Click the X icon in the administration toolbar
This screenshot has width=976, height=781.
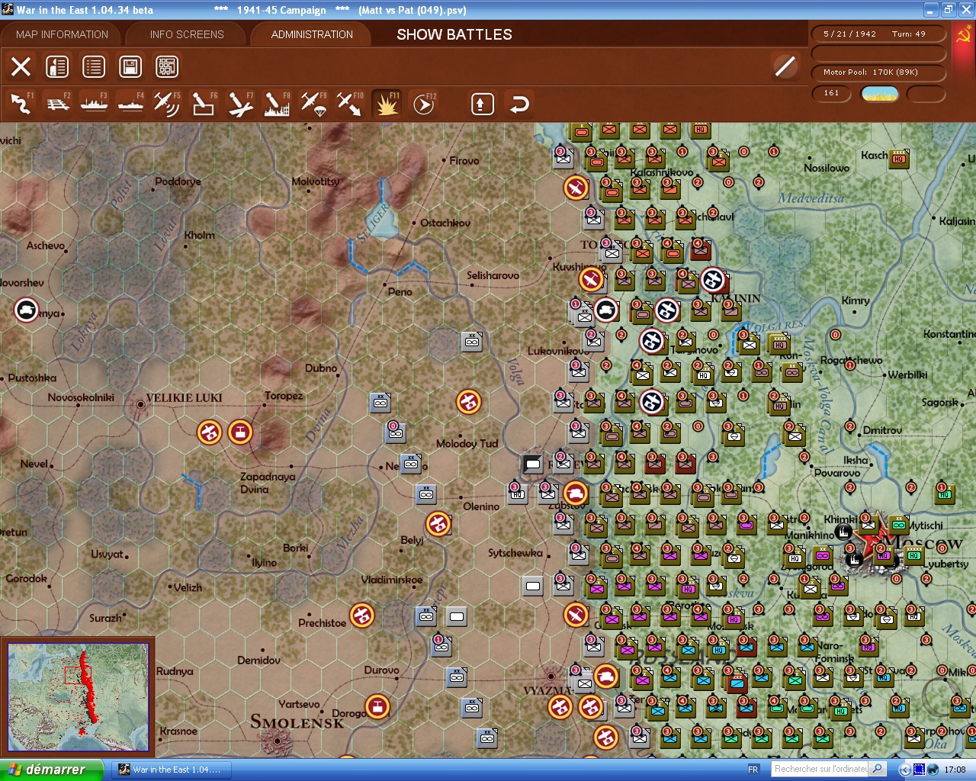click(21, 66)
